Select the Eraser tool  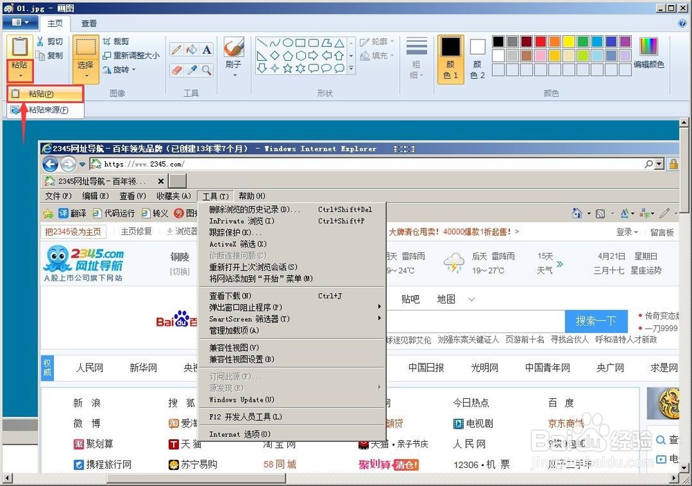click(x=176, y=69)
